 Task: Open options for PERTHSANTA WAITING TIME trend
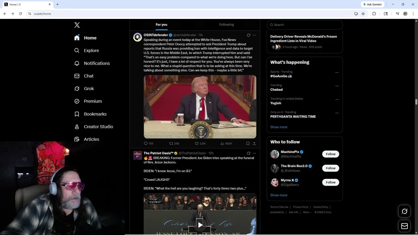(x=337, y=113)
